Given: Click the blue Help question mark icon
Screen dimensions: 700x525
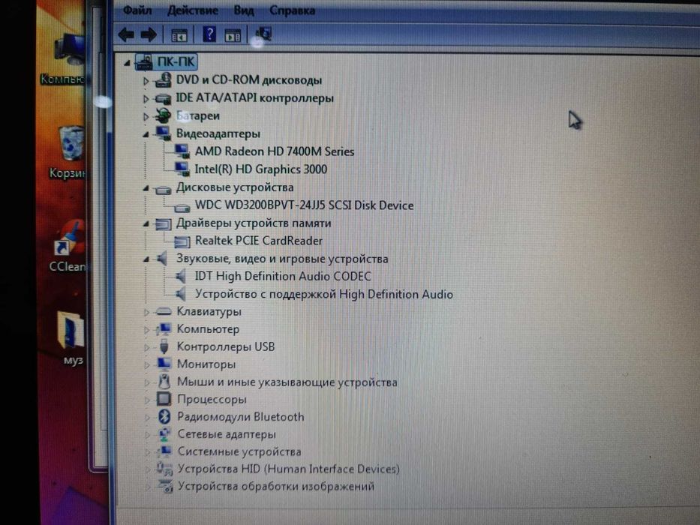Looking at the screenshot, I should [209, 34].
